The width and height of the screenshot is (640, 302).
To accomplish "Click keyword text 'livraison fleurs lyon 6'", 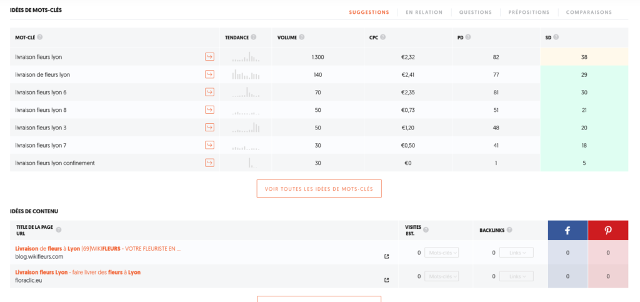I will click(41, 93).
